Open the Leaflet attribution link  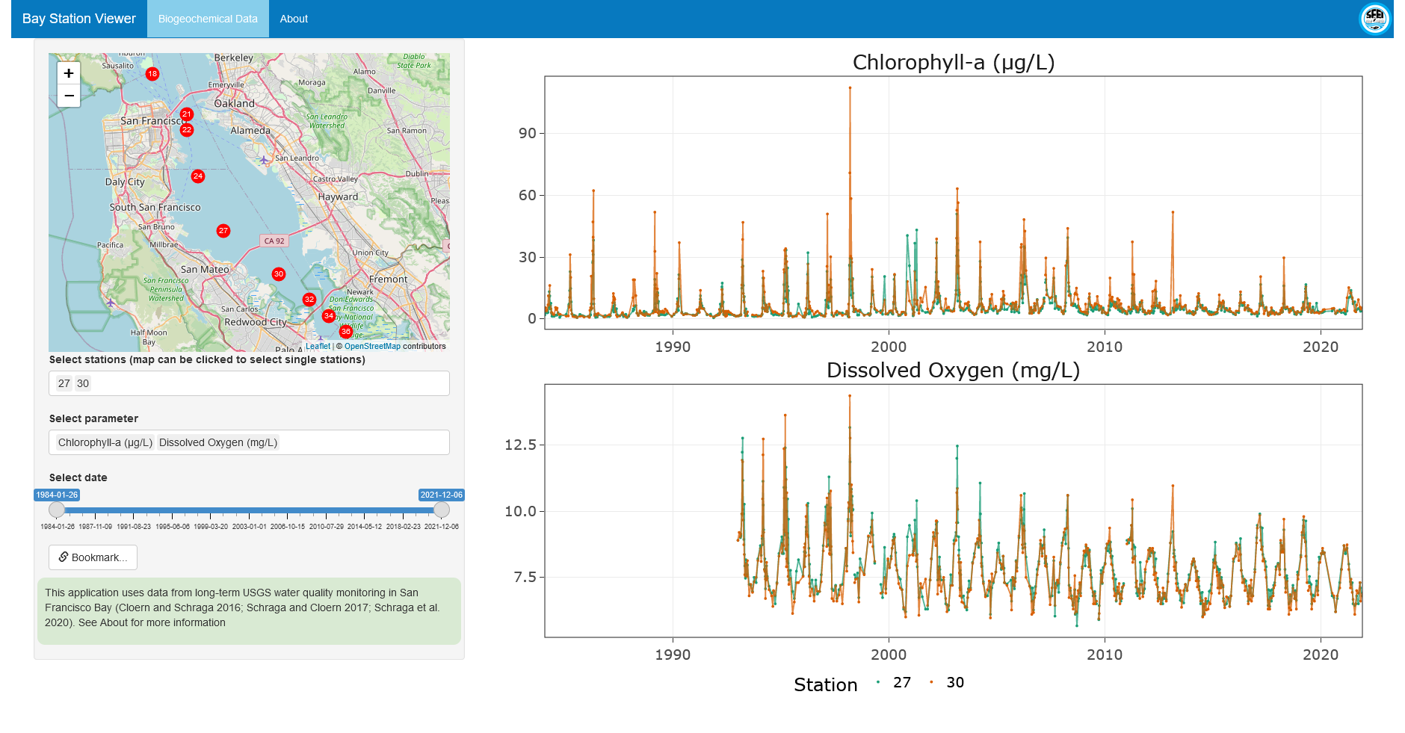(x=318, y=346)
